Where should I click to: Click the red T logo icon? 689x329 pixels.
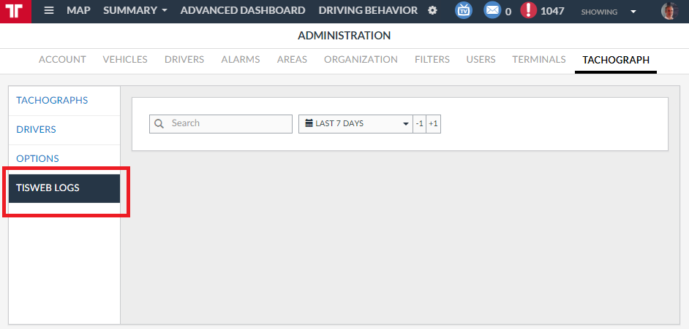pos(15,11)
